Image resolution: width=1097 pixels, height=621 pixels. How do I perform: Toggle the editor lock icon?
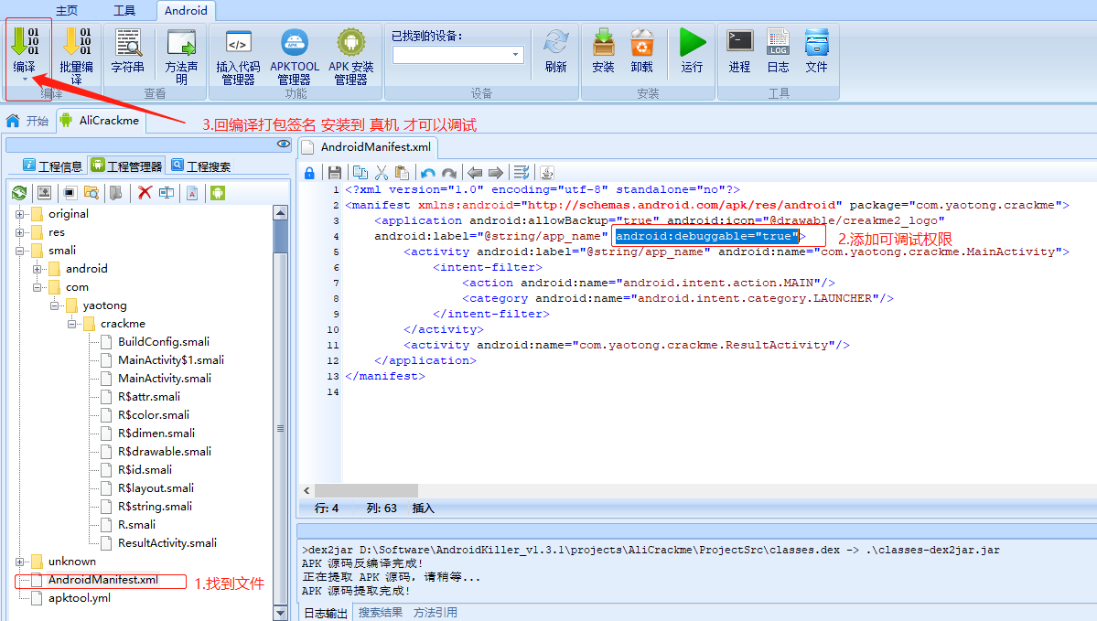309,173
